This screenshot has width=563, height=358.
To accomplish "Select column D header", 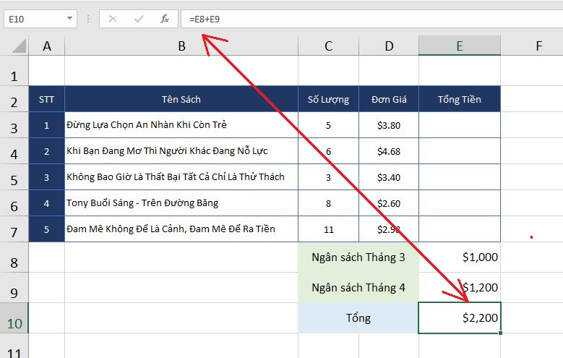I will click(389, 46).
